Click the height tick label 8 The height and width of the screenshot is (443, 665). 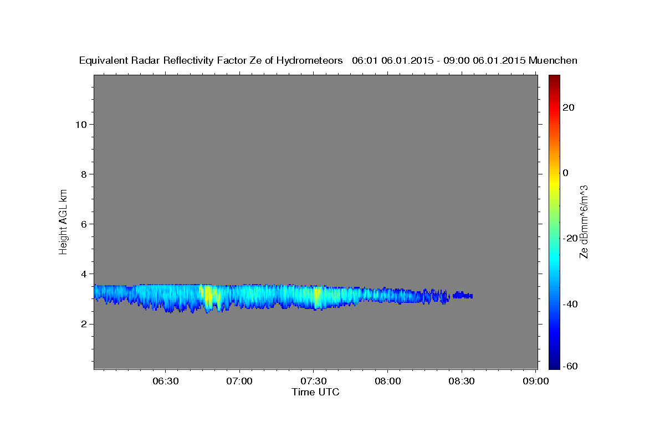click(x=84, y=174)
